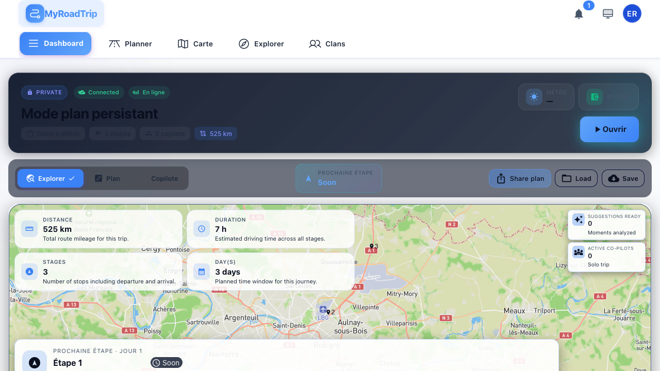Click the MyRoadTrip logo icon
Image resolution: width=660 pixels, height=371 pixels.
click(35, 14)
